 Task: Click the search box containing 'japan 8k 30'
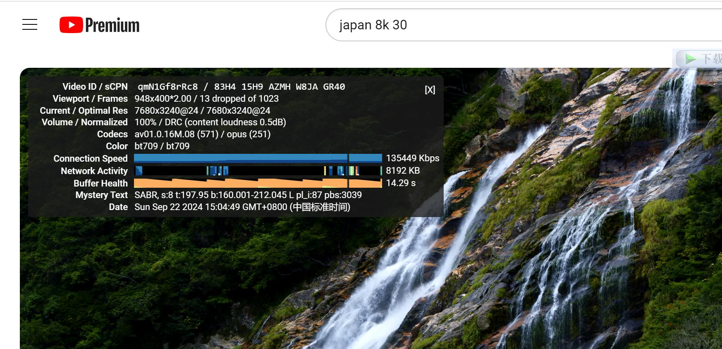(524, 25)
